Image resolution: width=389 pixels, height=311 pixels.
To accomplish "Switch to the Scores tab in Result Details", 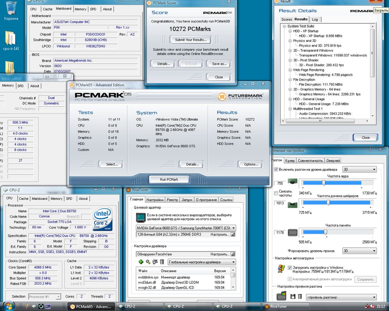I will tap(286, 19).
